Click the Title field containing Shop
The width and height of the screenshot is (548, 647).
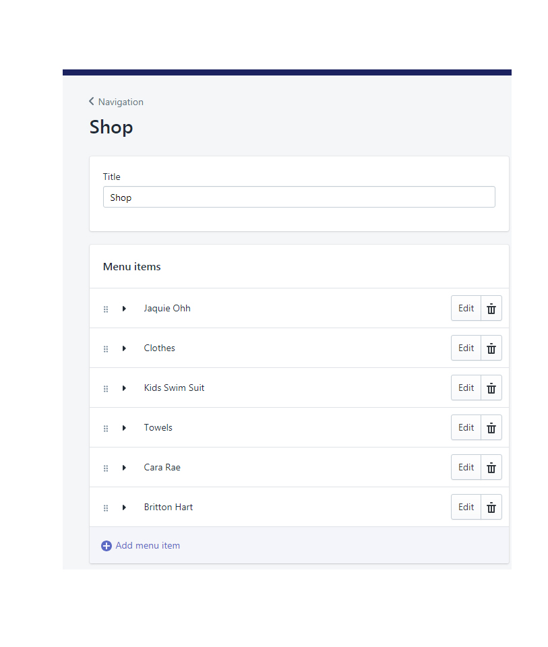(299, 197)
